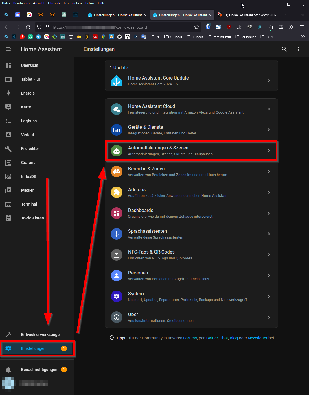Open the Datei menu
This screenshot has height=395, width=309.
[x=6, y=3]
